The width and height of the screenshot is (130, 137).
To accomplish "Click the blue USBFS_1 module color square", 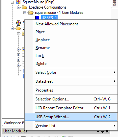I will coord(37,18).
